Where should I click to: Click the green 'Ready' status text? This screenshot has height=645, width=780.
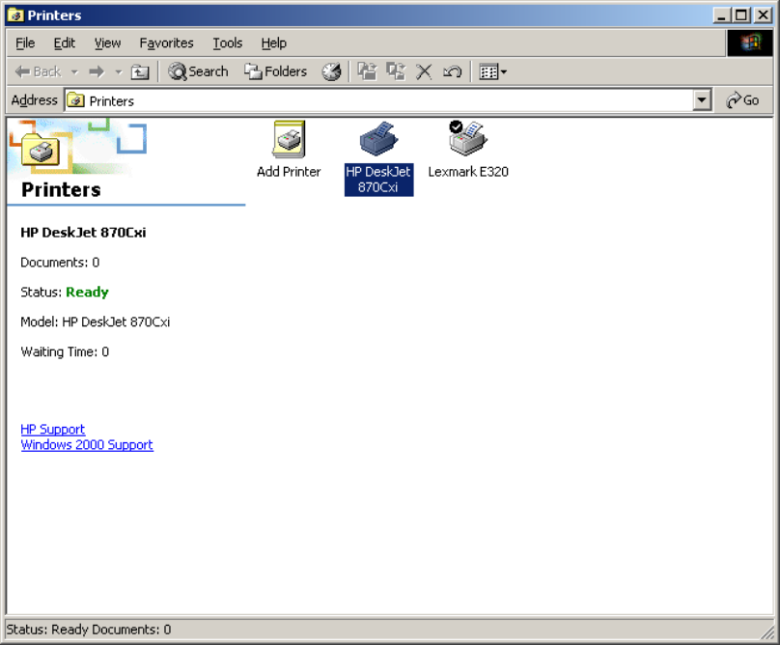coord(87,293)
